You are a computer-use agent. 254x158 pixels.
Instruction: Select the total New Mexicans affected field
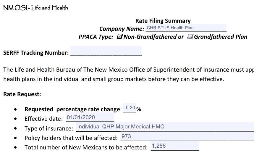click(x=175, y=146)
